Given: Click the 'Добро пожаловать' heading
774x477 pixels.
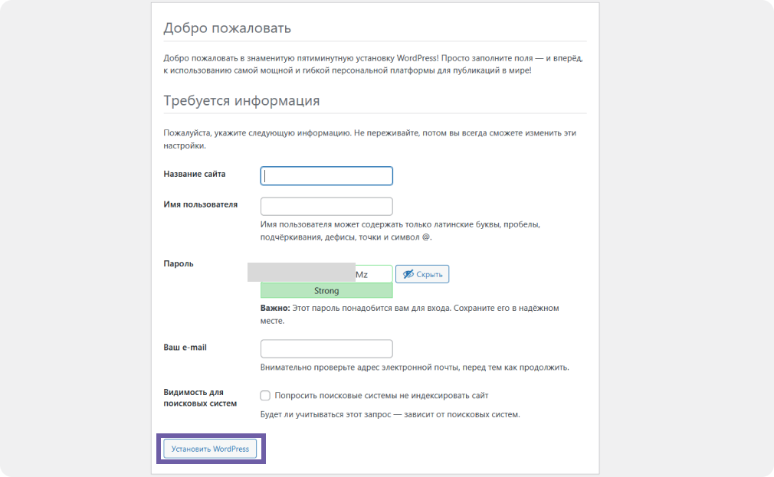Looking at the screenshot, I should (227, 29).
